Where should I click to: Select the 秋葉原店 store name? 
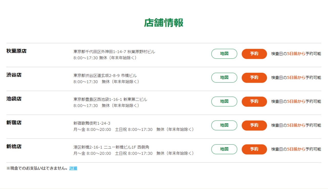(x=16, y=51)
